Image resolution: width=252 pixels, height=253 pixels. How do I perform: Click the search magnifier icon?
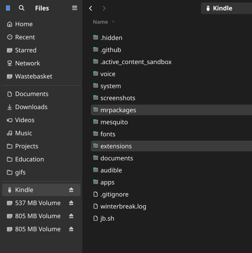21,8
